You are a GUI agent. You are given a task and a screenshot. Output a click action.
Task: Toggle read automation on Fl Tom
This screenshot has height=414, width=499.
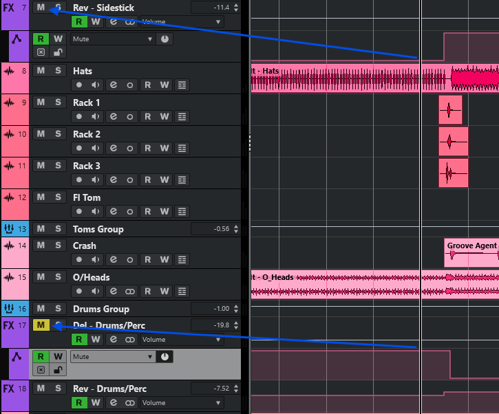pos(148,211)
